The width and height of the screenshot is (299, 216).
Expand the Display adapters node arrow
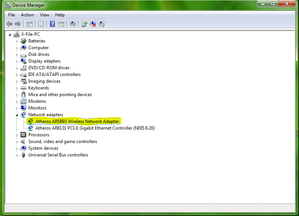pos(17,61)
